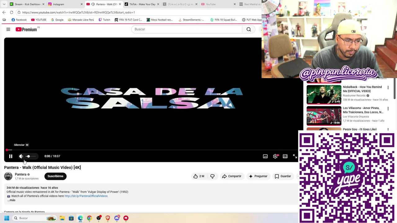Viewport: 397px width, 223px height.
Task: Open the Twitch bookmark
Action: [x=104, y=20]
